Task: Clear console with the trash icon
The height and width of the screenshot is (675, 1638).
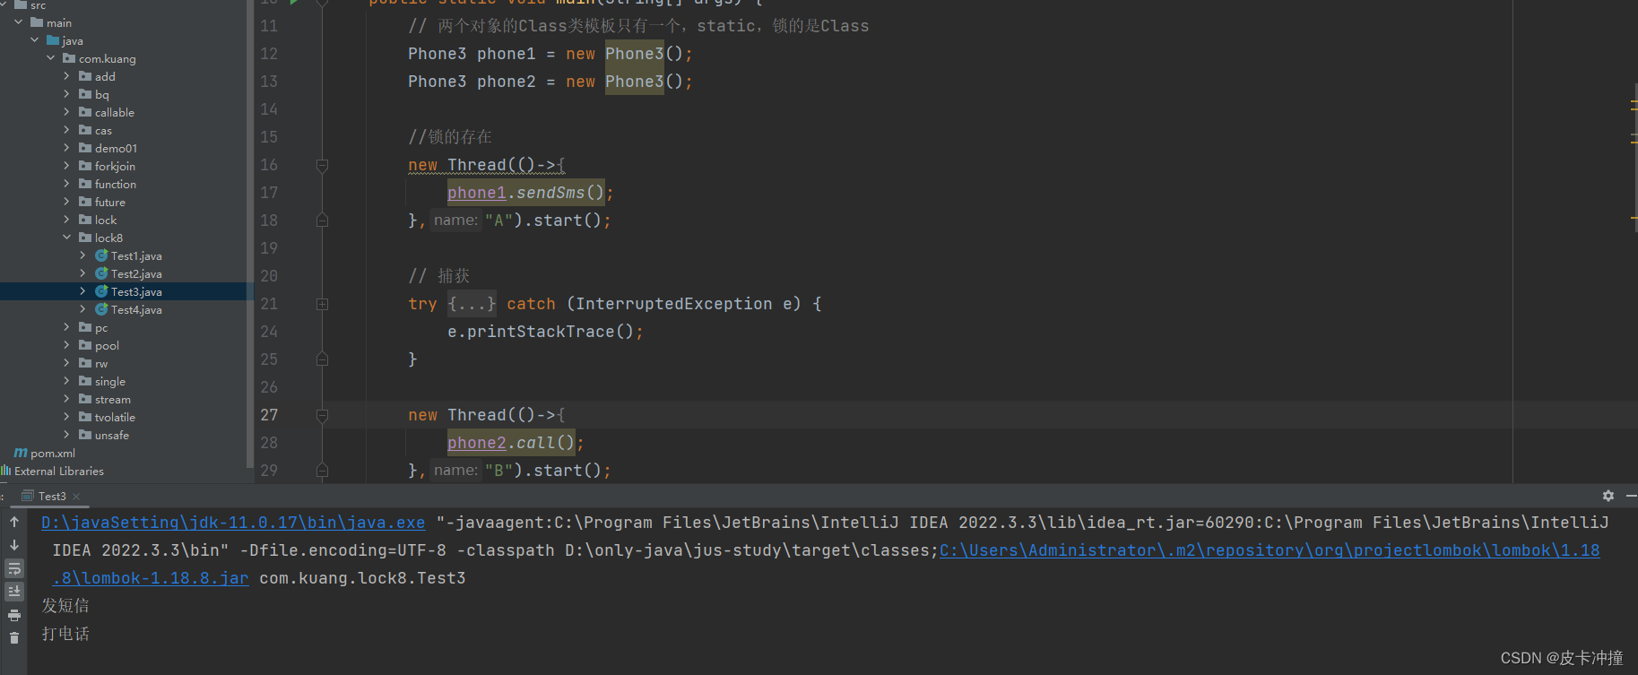Action: (x=14, y=638)
